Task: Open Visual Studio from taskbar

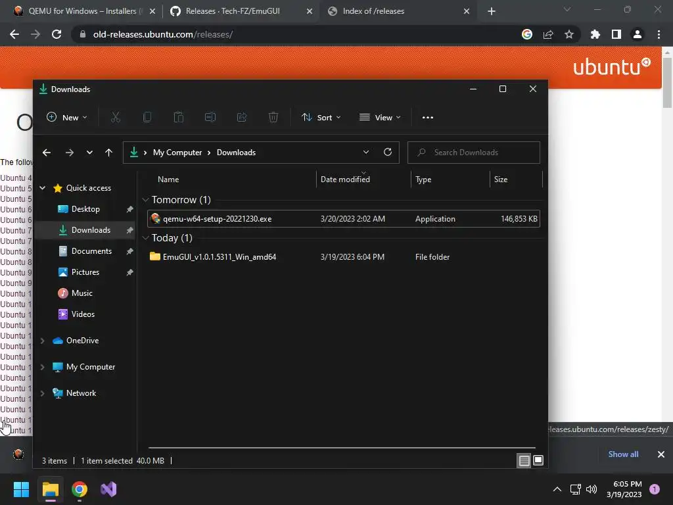Action: click(x=108, y=489)
